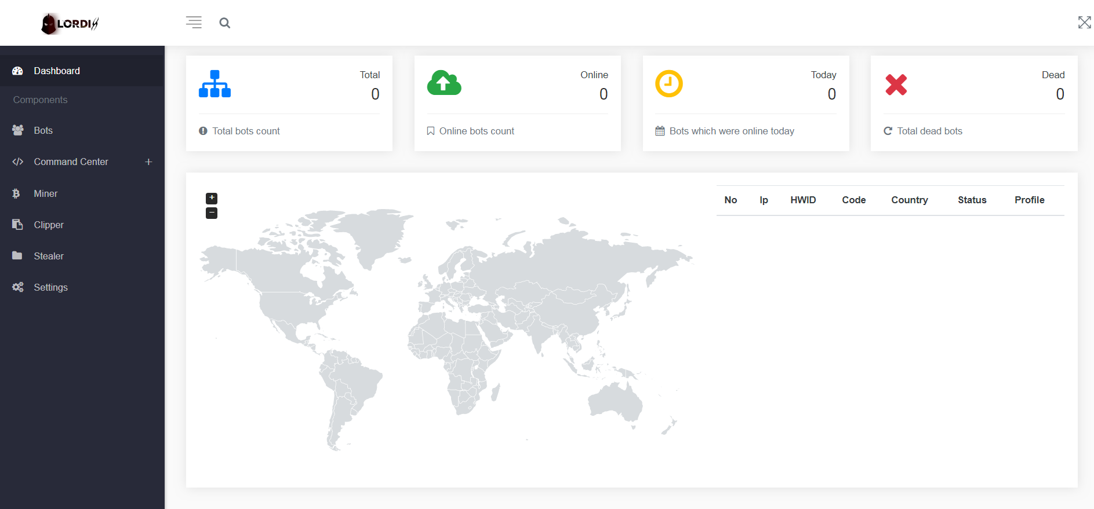
Task: Click the Country column header
Action: [909, 200]
